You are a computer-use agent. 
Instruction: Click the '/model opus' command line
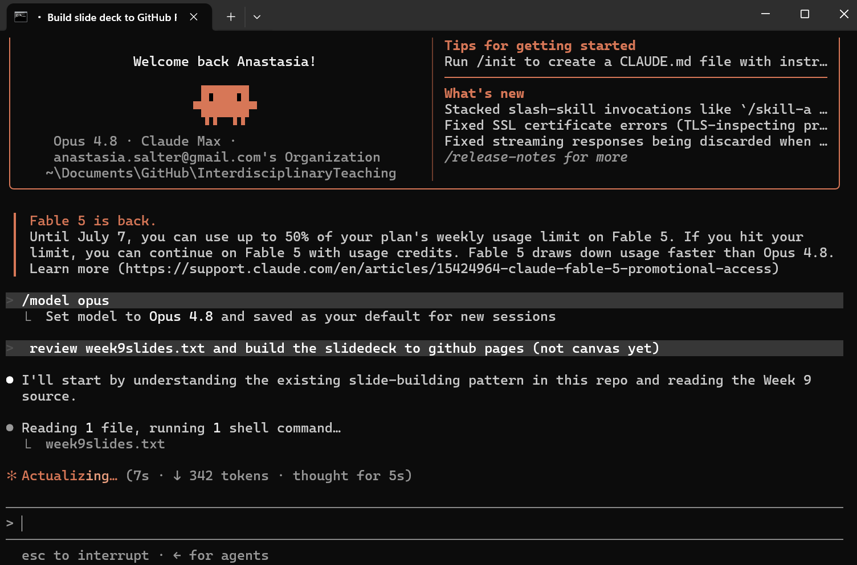click(x=425, y=300)
